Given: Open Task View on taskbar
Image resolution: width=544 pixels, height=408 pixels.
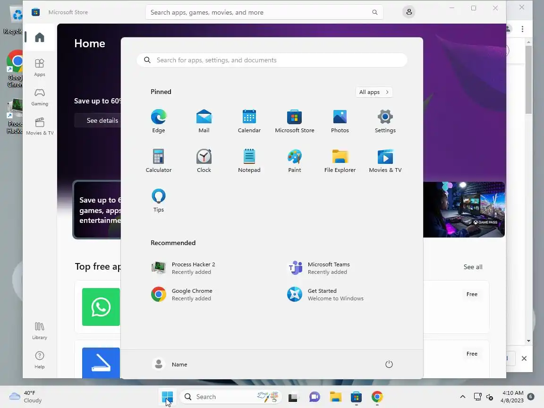Looking at the screenshot, I should pos(293,397).
